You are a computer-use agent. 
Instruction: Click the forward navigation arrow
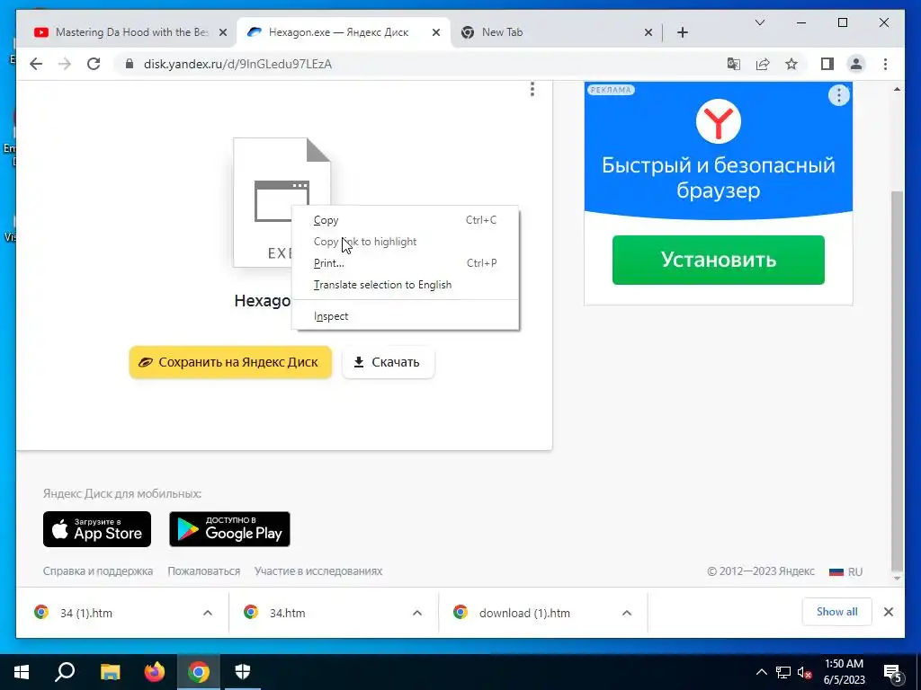point(65,64)
